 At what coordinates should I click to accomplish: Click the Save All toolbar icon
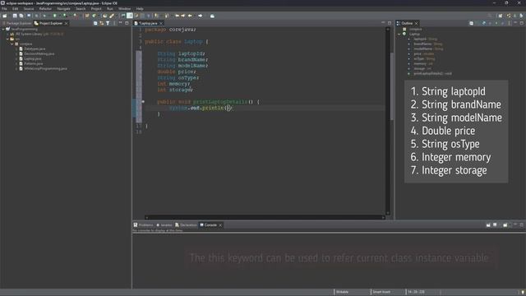point(21,16)
